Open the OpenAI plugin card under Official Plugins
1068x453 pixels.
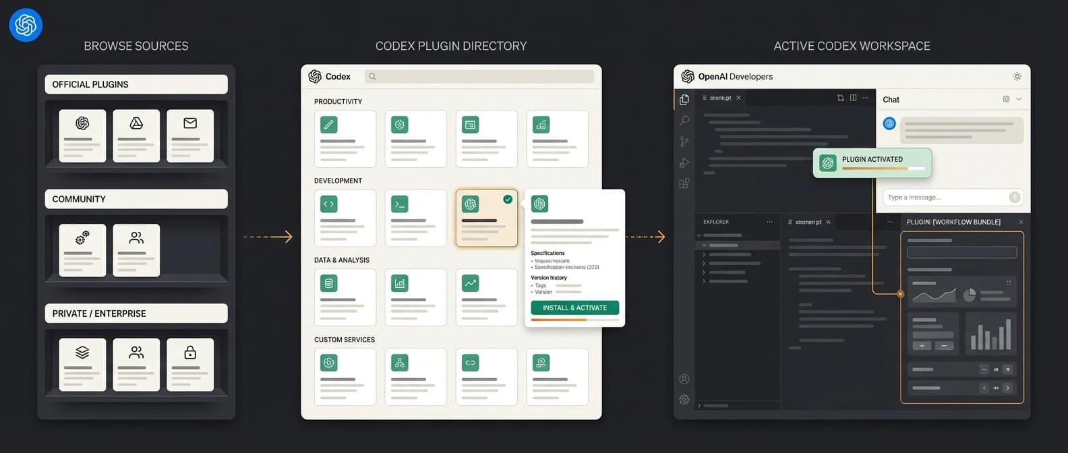click(82, 135)
